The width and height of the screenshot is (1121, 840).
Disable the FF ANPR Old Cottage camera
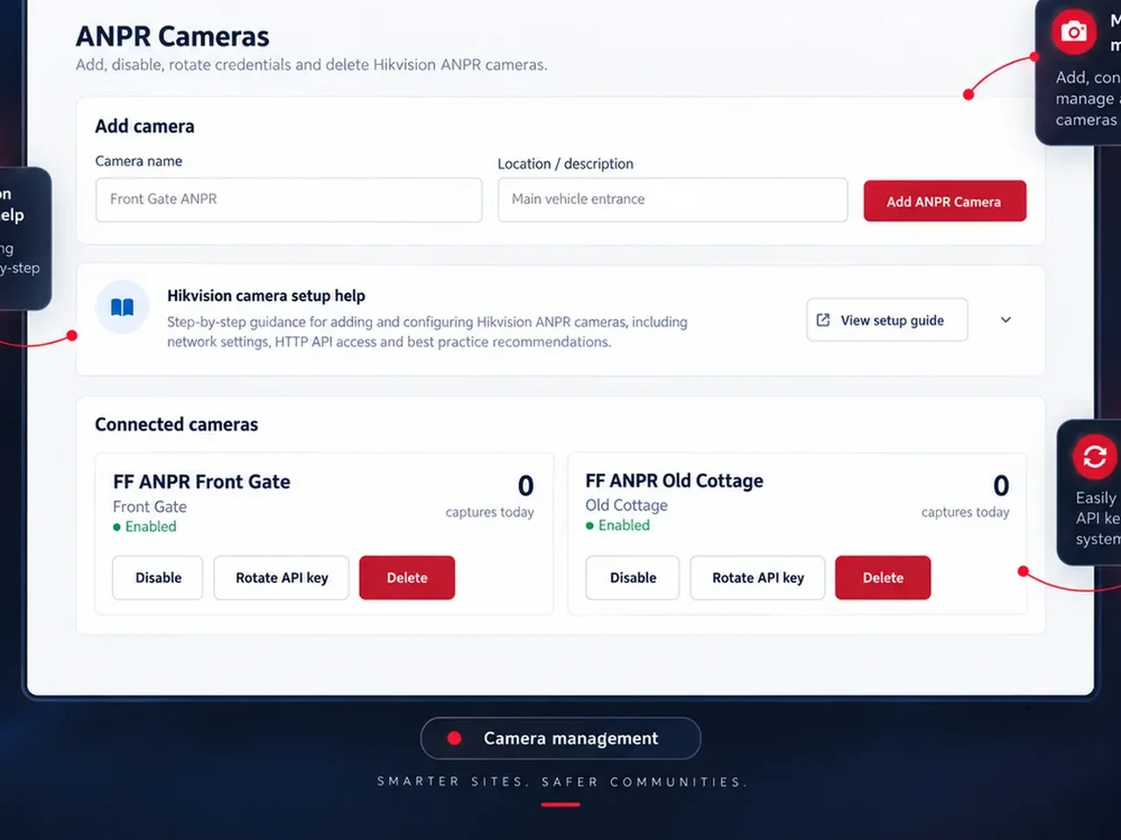632,577
